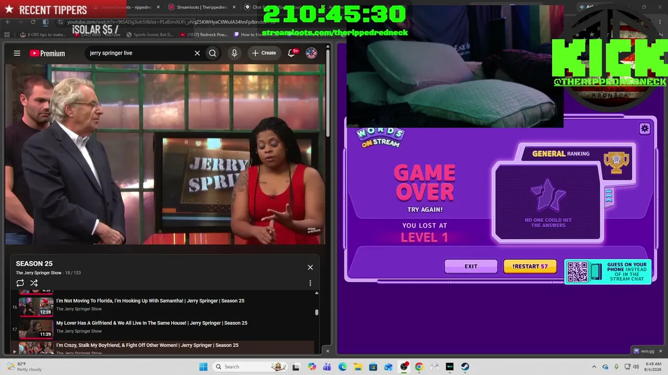This screenshot has height=375, width=668.
Task: Open OBS Studio from the taskbar
Action: click(404, 367)
